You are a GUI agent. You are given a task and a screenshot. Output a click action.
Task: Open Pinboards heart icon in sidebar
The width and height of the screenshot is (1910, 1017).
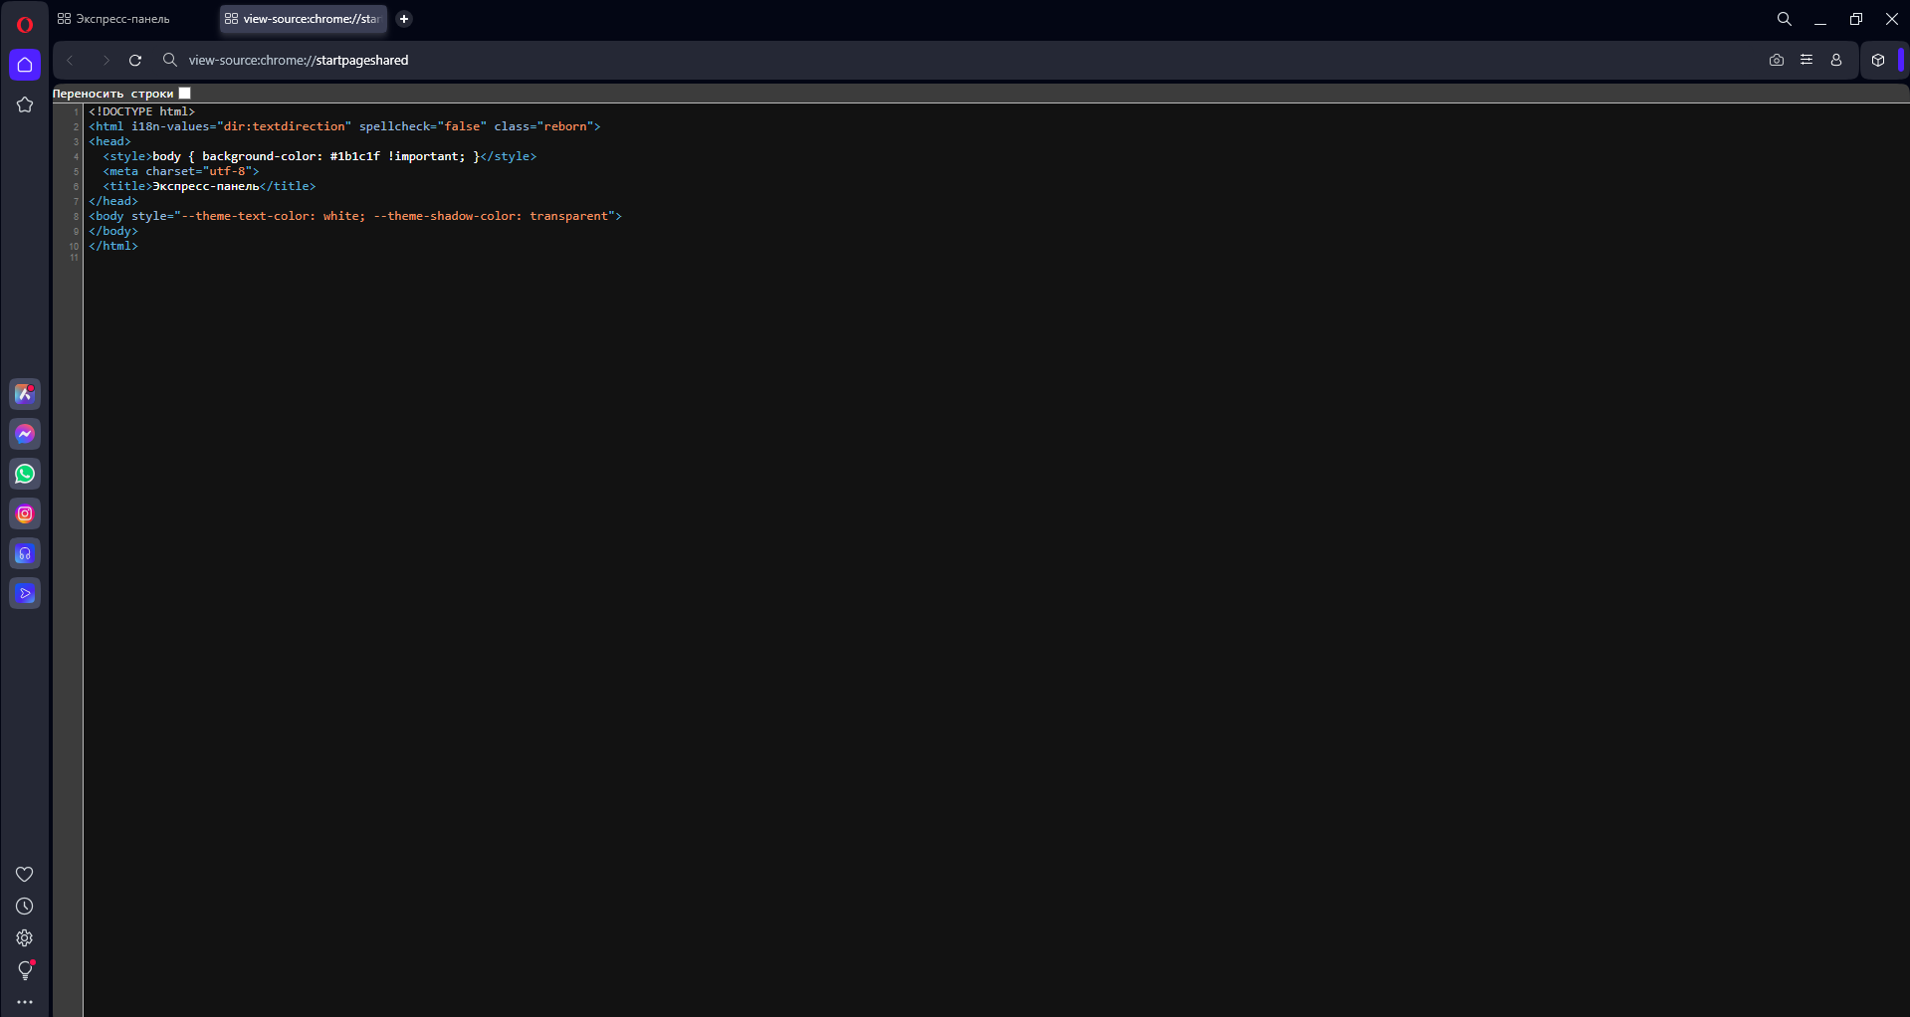[x=25, y=874]
